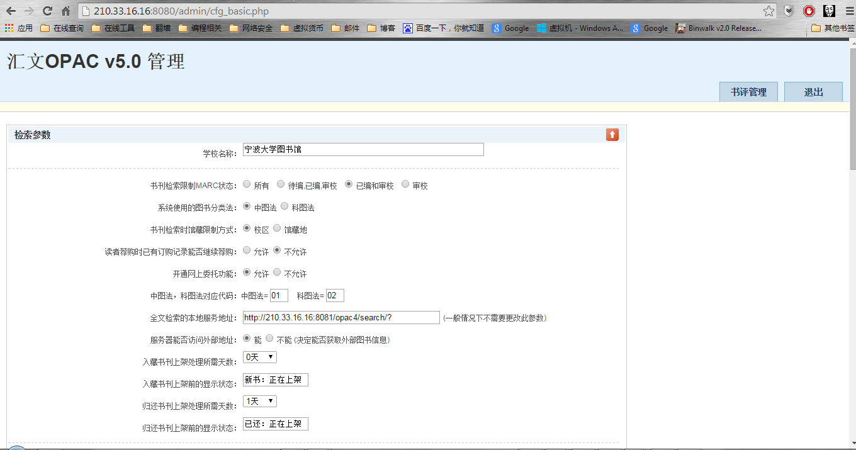The height and width of the screenshot is (450, 856).
Task: Open the 书评管理 tab
Action: pos(748,92)
